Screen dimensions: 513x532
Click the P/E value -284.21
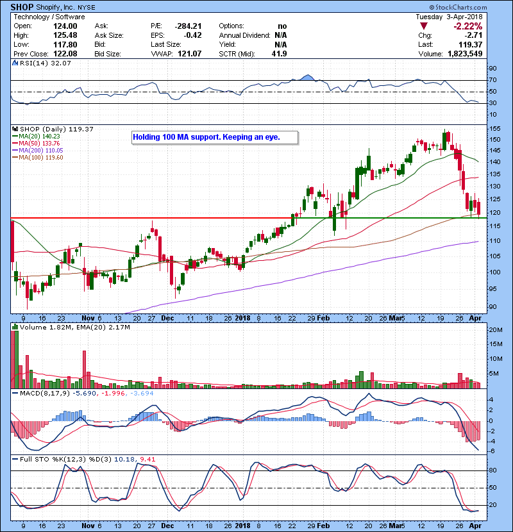(188, 26)
